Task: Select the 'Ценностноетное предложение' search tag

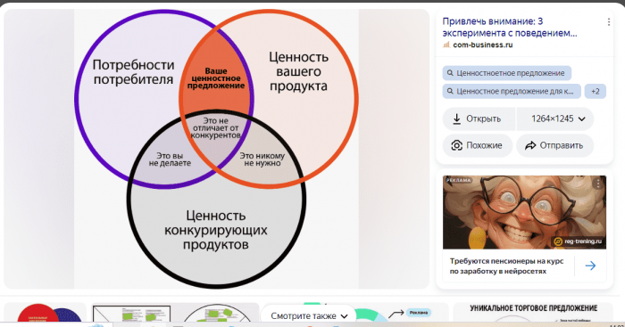Action: [x=506, y=73]
